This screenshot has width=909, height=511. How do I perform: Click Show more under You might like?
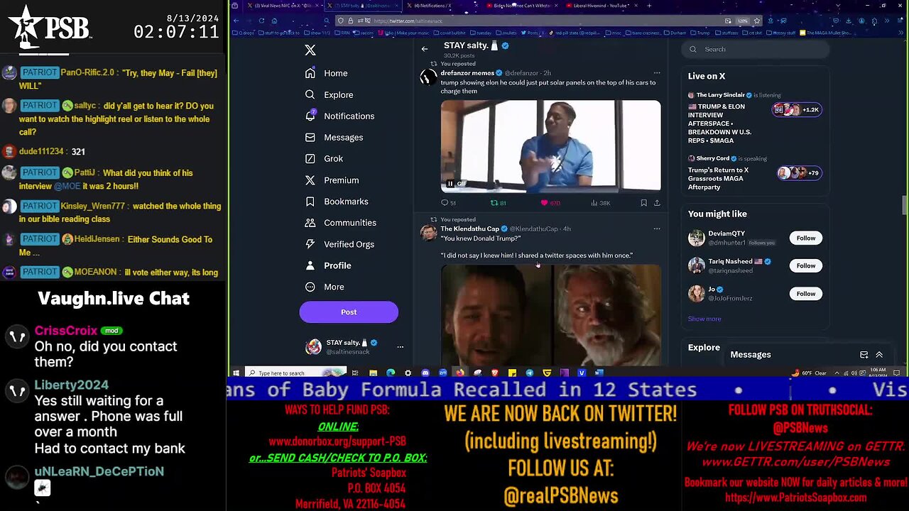click(704, 319)
